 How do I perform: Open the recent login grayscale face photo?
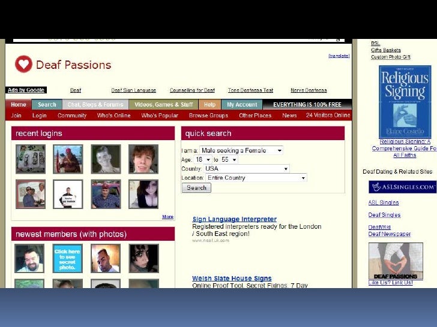(106, 159)
